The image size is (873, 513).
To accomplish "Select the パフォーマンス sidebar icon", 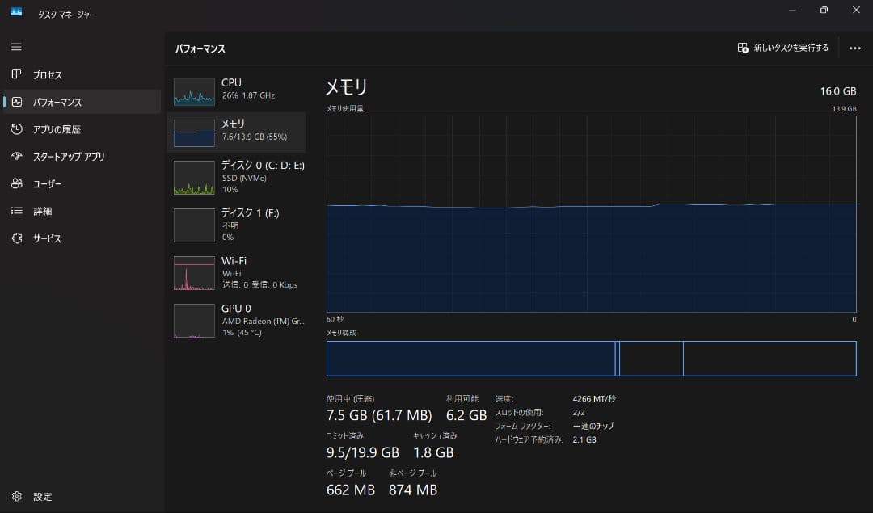I will coord(17,102).
